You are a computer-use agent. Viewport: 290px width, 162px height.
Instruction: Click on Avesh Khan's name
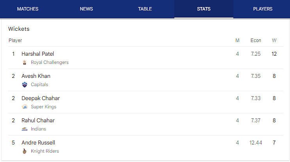point(36,76)
